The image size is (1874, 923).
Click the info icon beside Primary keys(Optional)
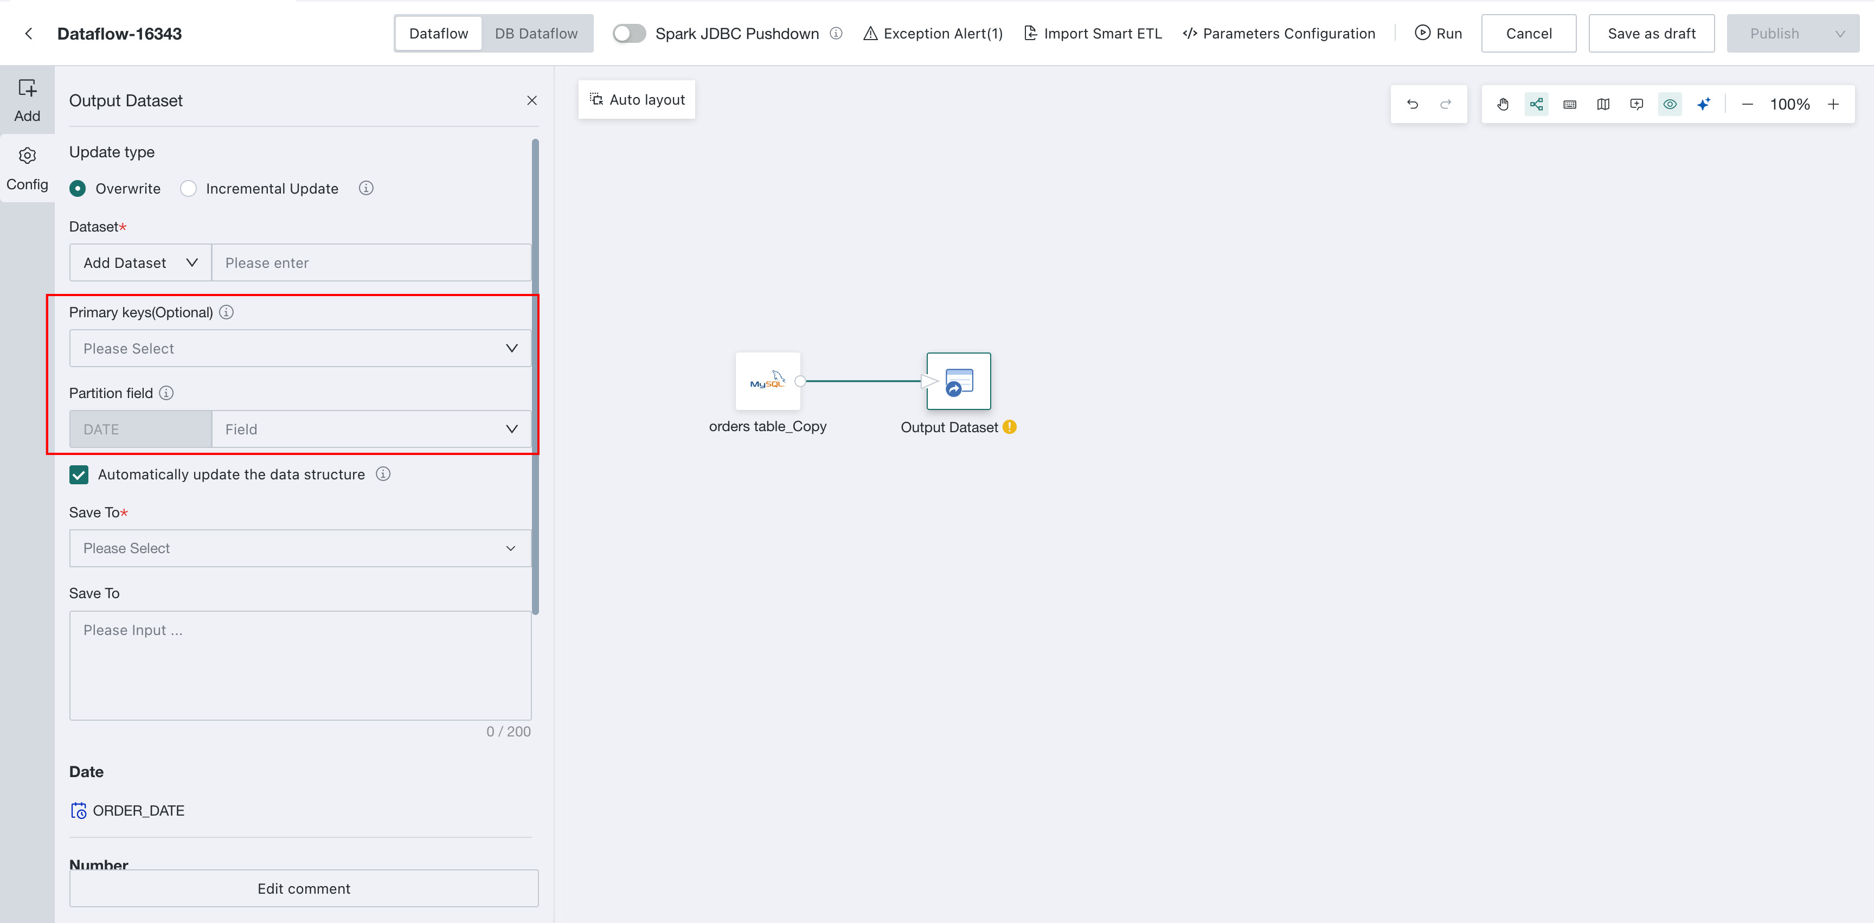pos(226,312)
